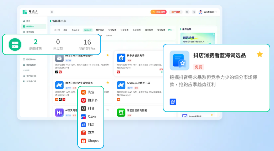Click the 充值/续费 button
This screenshot has height=151, width=274.
[x=158, y=12]
